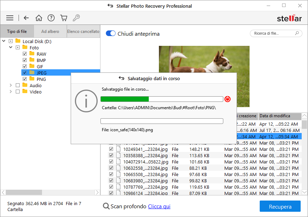This screenshot has height=217, width=308.
Task: Stop the saving process with red button
Action: [x=227, y=99]
